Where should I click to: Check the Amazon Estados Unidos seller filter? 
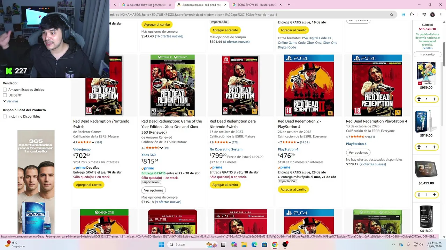(5, 90)
